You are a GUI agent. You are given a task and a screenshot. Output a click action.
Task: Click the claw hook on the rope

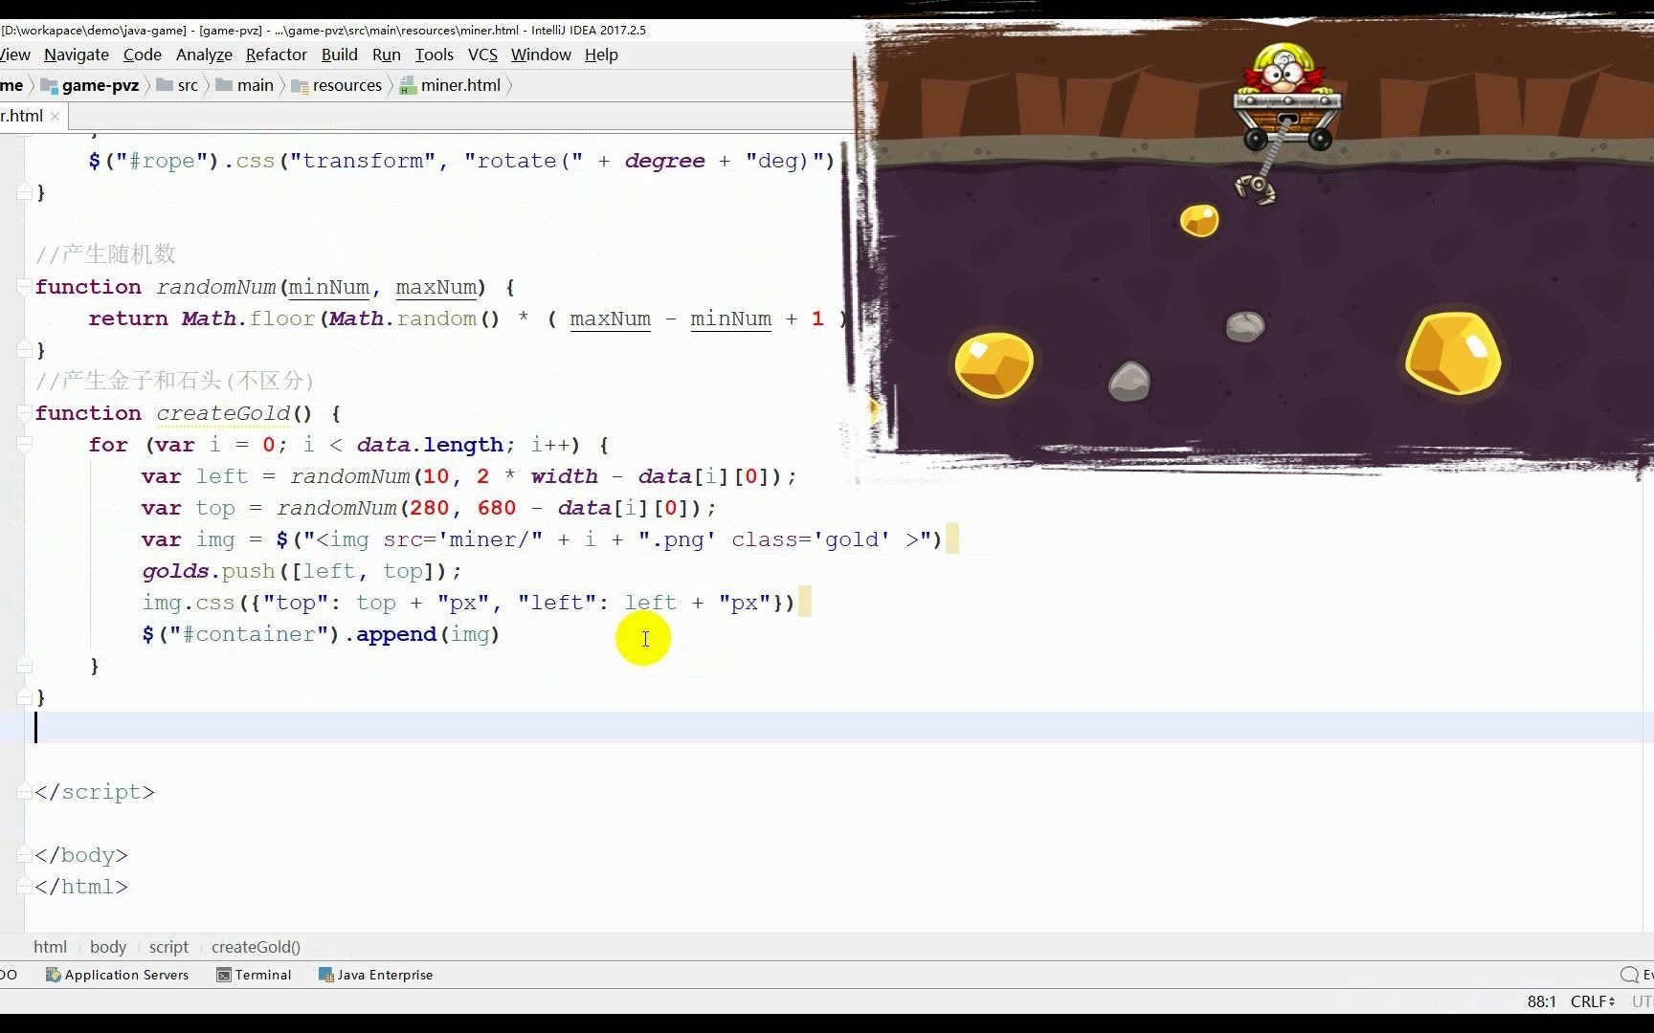(1256, 188)
